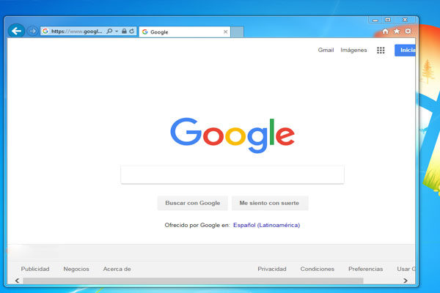Click the blue Iniciar sesión button
The image size is (440, 293).
[405, 51]
